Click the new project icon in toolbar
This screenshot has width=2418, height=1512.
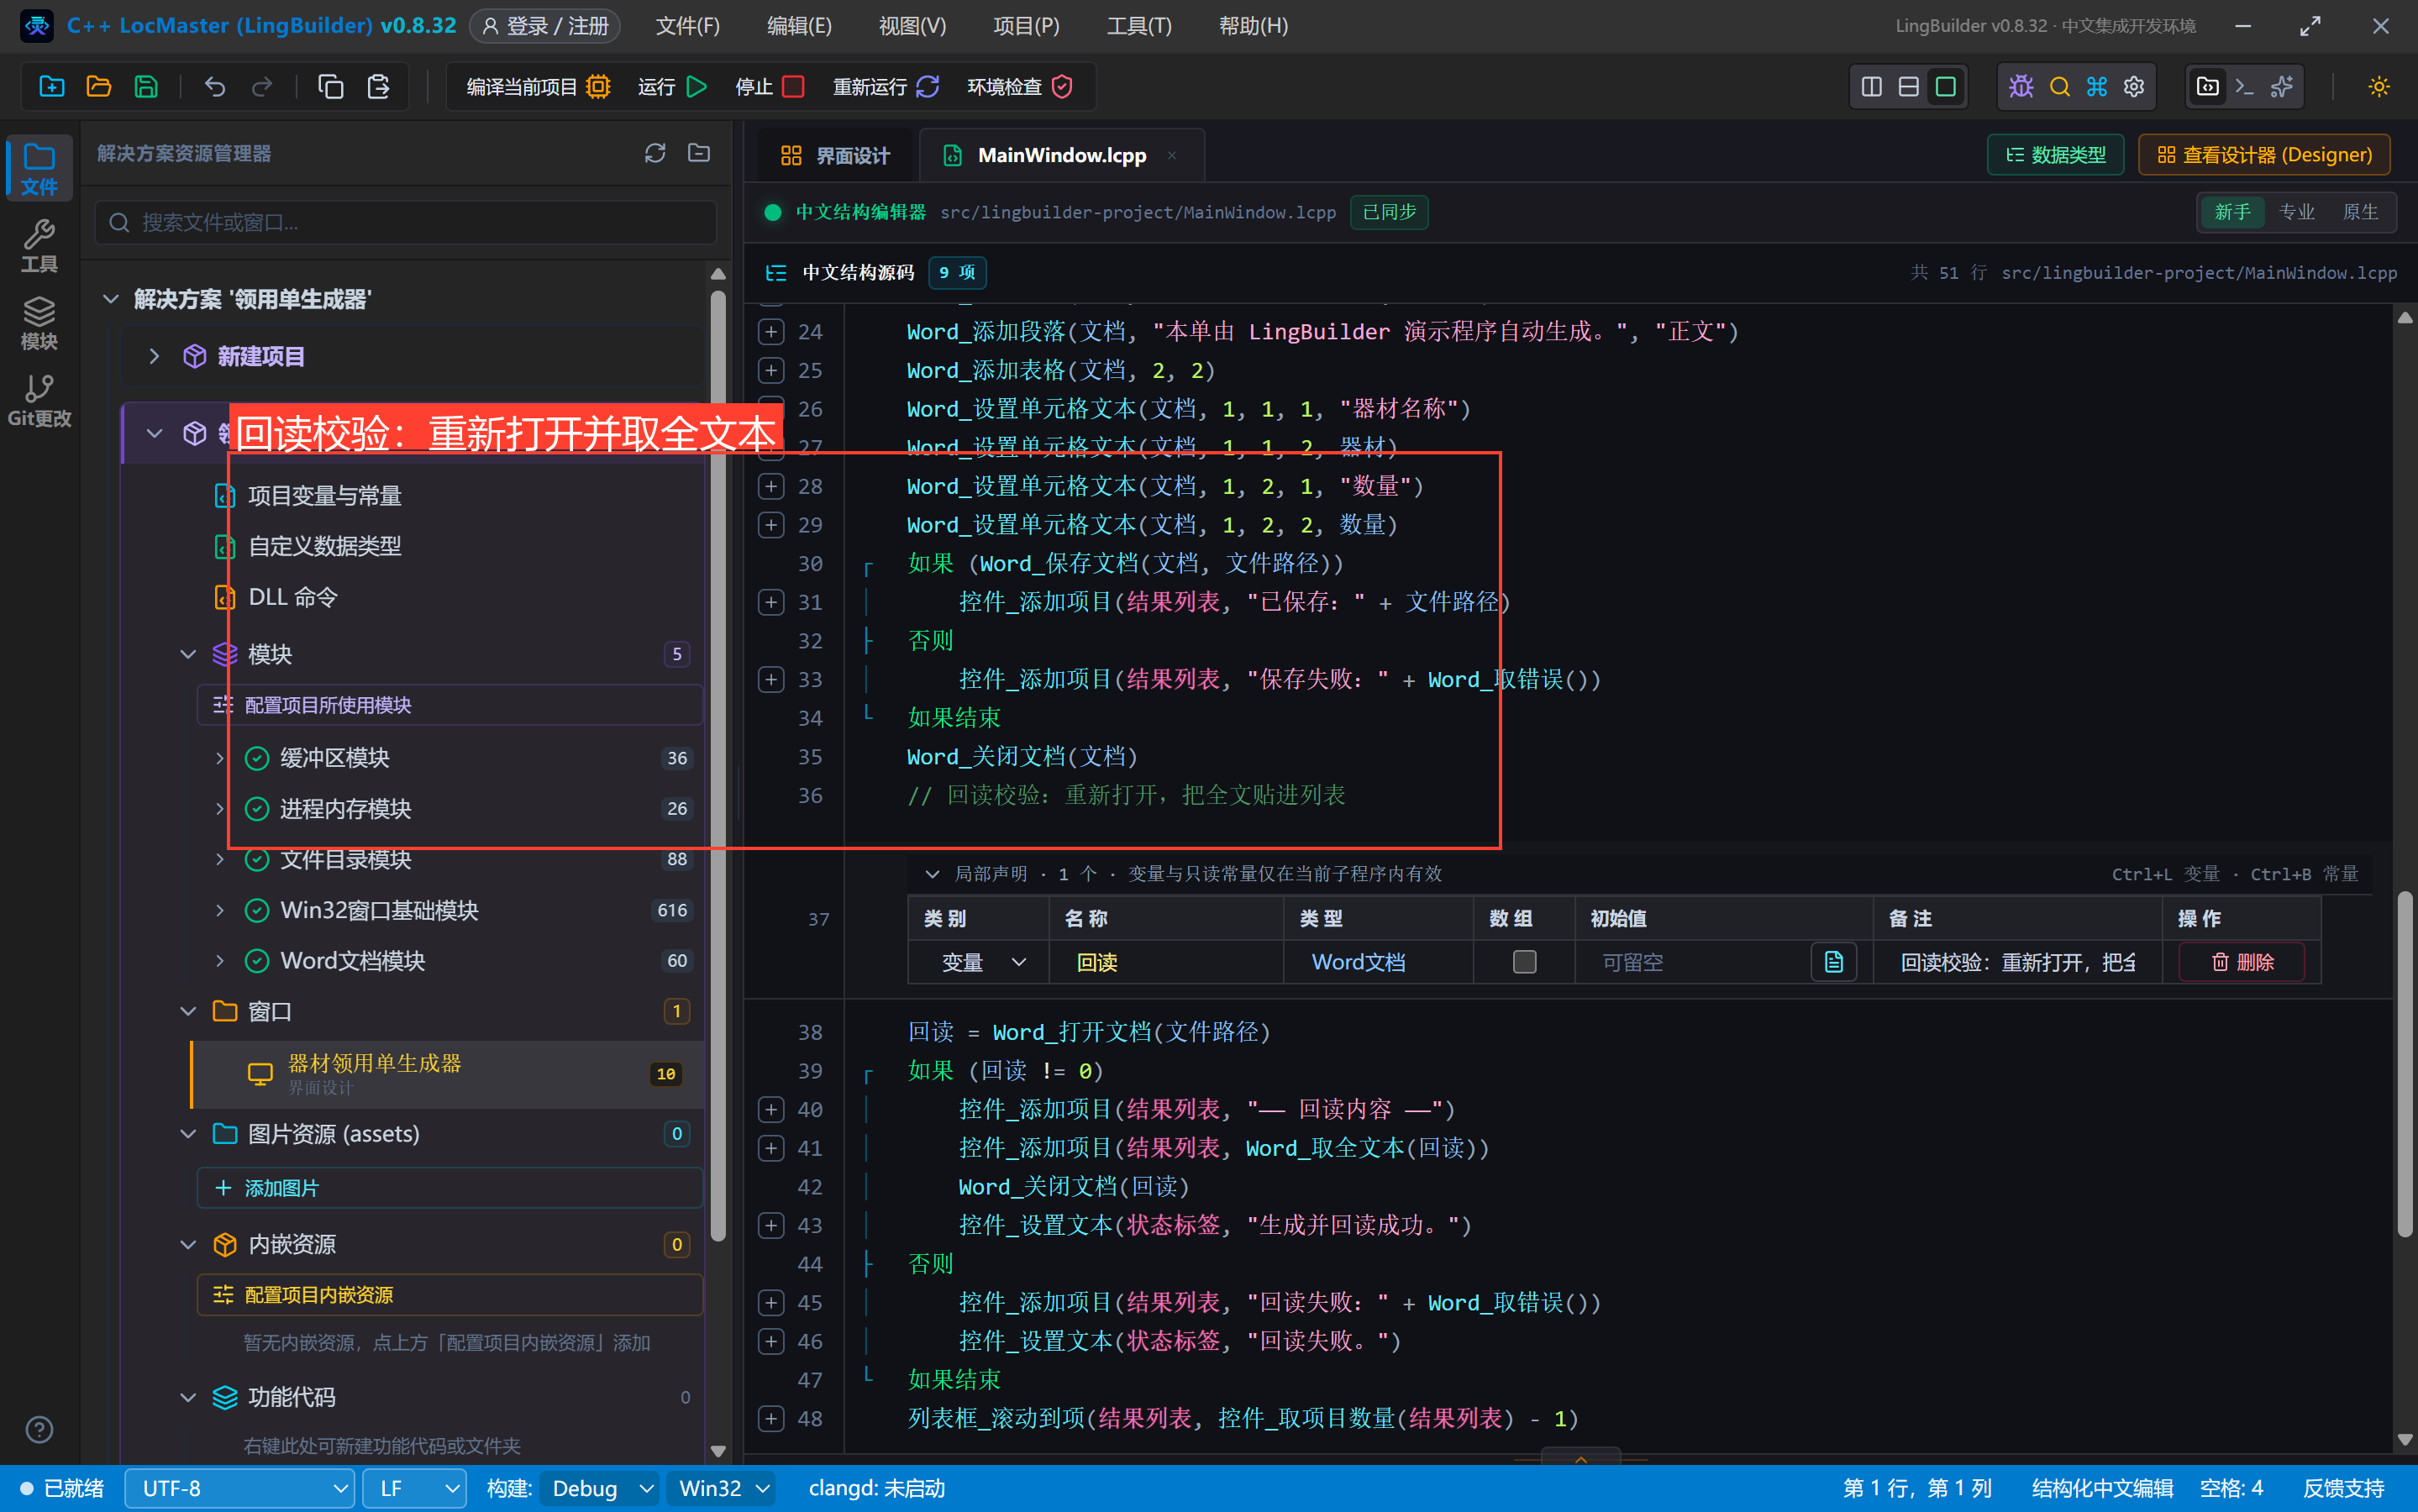52,87
